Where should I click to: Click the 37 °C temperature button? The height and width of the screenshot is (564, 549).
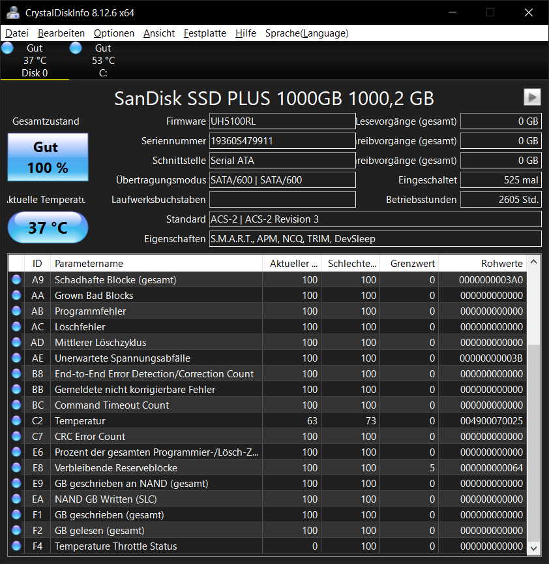pyautogui.click(x=48, y=227)
